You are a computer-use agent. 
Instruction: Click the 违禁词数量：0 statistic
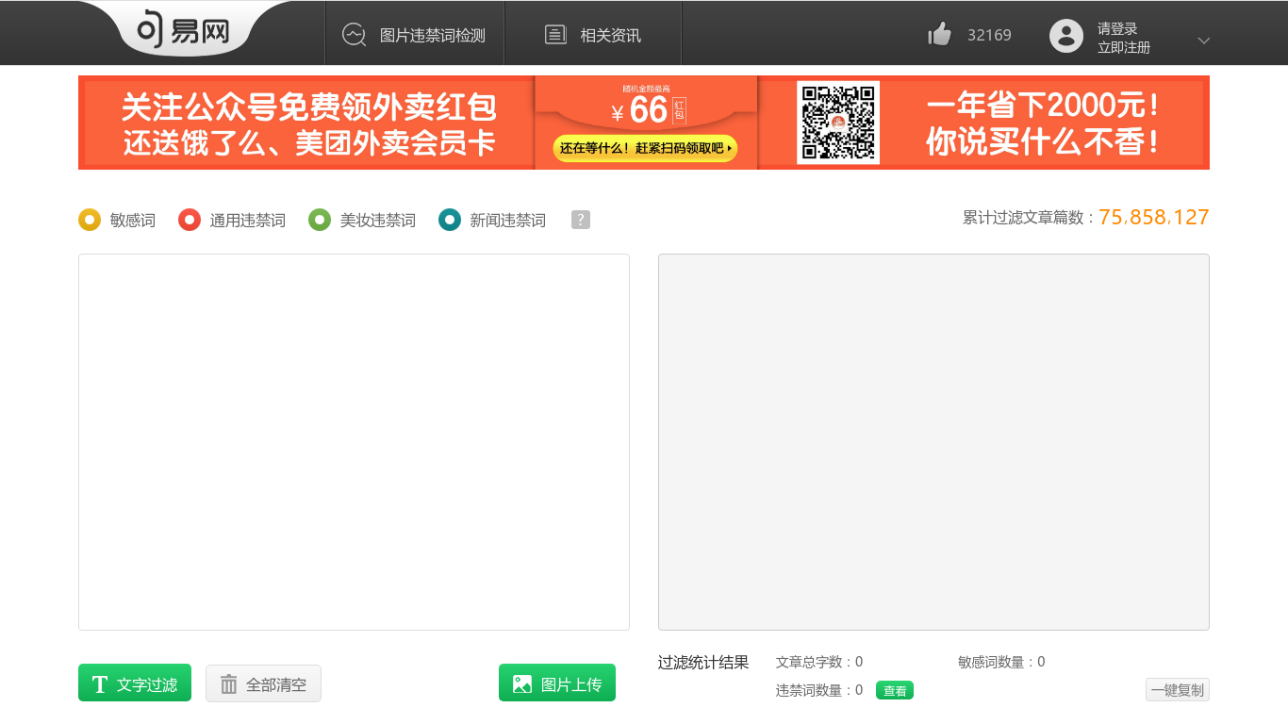pos(819,690)
